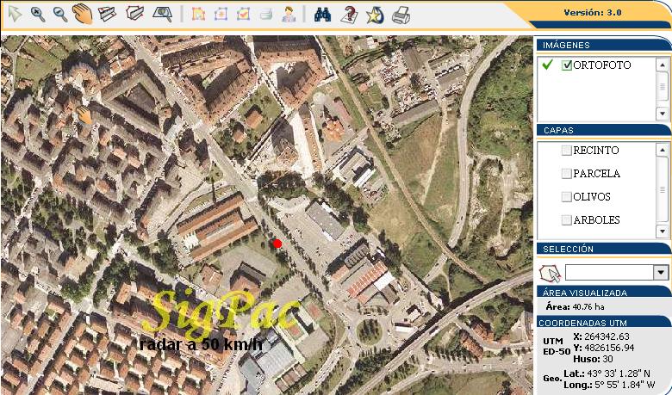Uncheck the ORTOFOTO image checkbox
Image resolution: width=672 pixels, height=395 pixels.
pyautogui.click(x=566, y=65)
